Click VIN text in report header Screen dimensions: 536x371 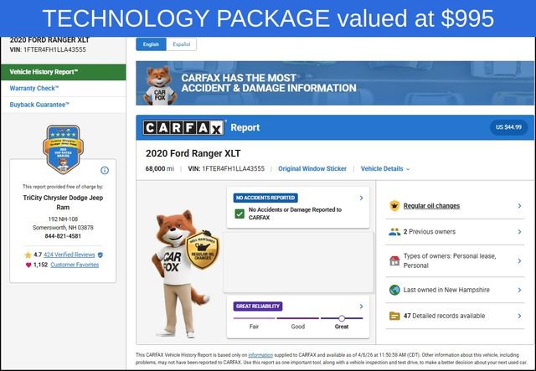(x=226, y=168)
